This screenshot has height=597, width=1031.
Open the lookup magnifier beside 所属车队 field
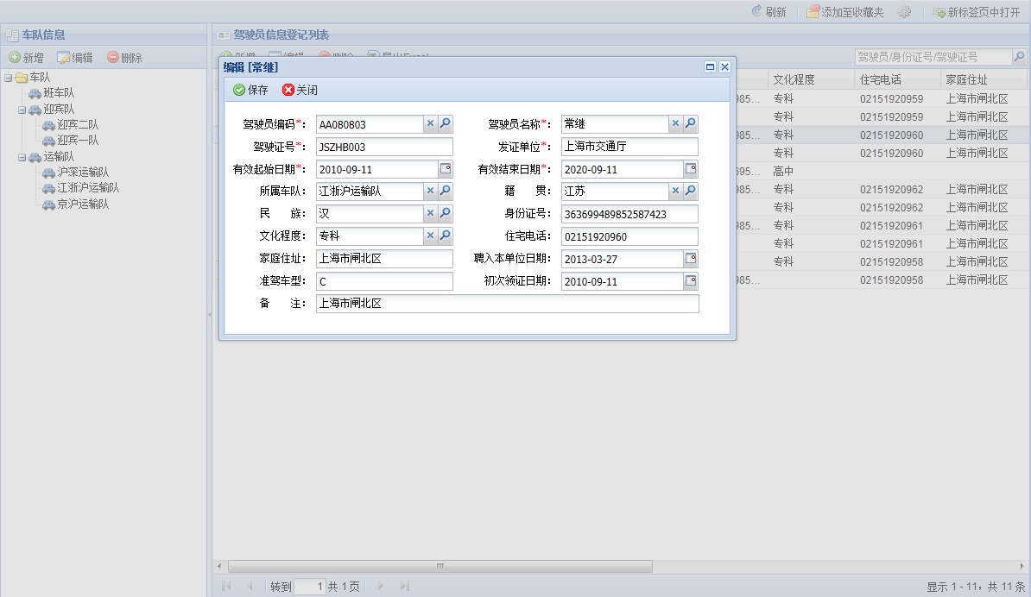coord(445,191)
